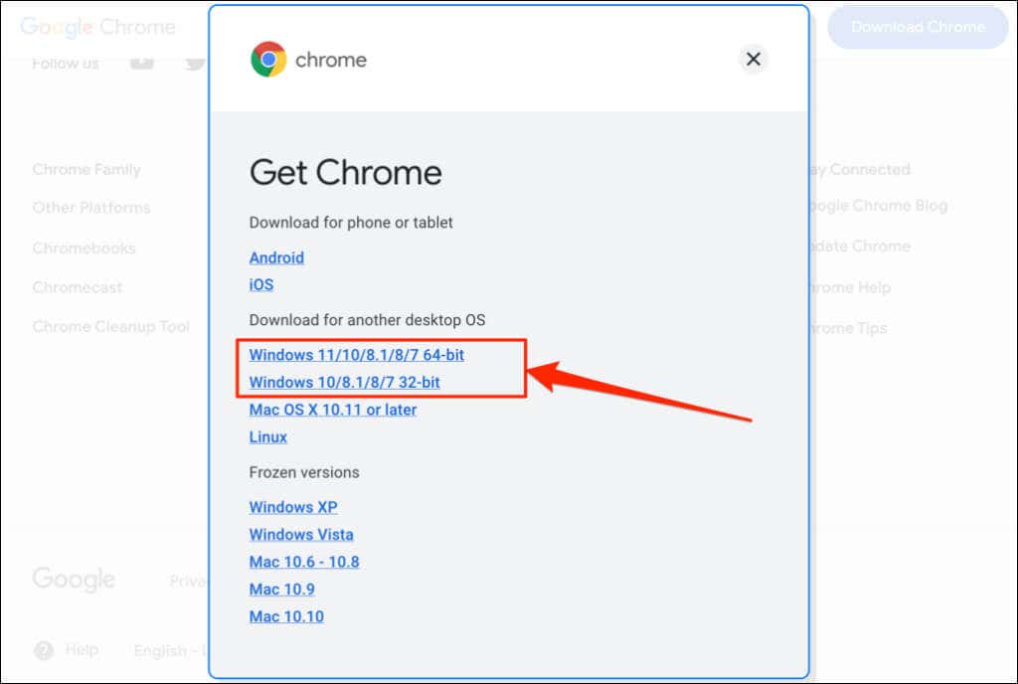This screenshot has width=1018, height=684.
Task: Open the English language dropdown in footer
Action: tap(169, 650)
